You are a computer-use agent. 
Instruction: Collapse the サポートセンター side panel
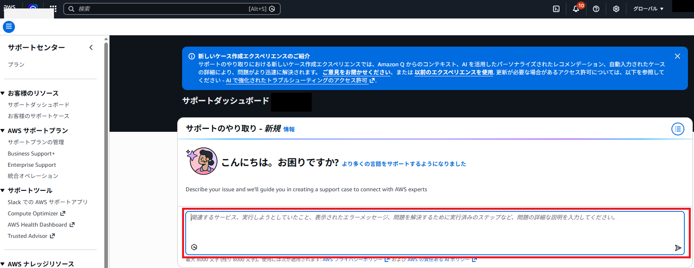coord(91,47)
